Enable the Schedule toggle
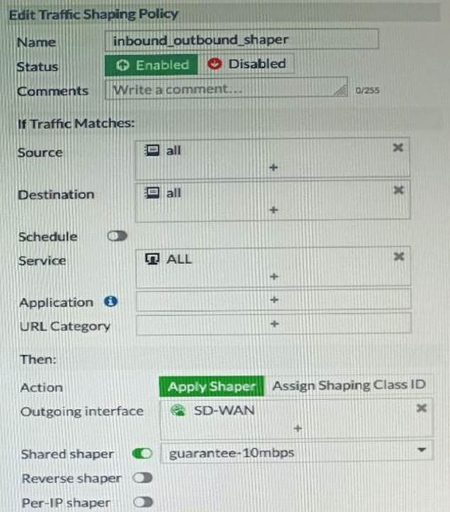450x512 pixels. (117, 236)
